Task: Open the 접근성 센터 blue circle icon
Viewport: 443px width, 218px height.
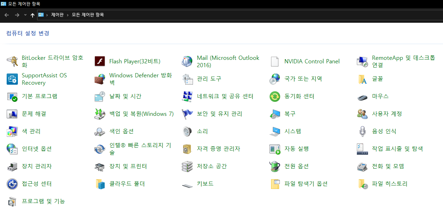Action: pos(12,184)
